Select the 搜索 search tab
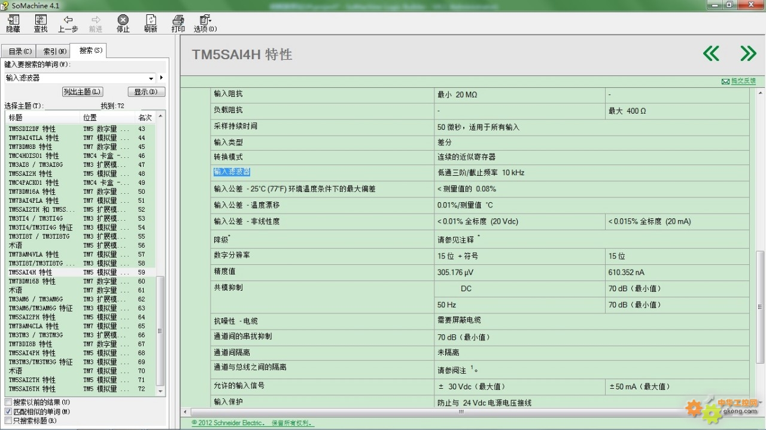Image resolution: width=766 pixels, height=430 pixels. (x=89, y=50)
